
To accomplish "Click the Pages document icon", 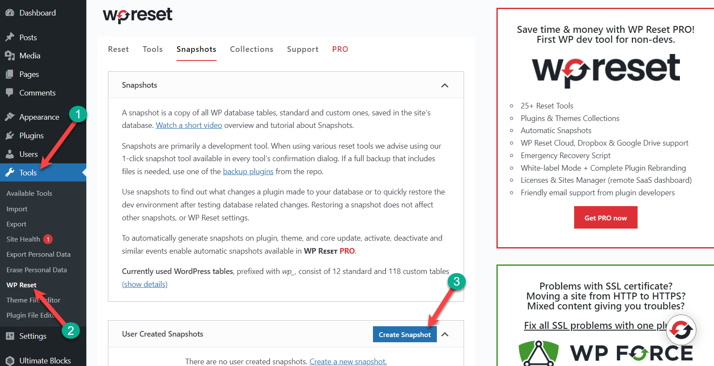I will (x=10, y=74).
